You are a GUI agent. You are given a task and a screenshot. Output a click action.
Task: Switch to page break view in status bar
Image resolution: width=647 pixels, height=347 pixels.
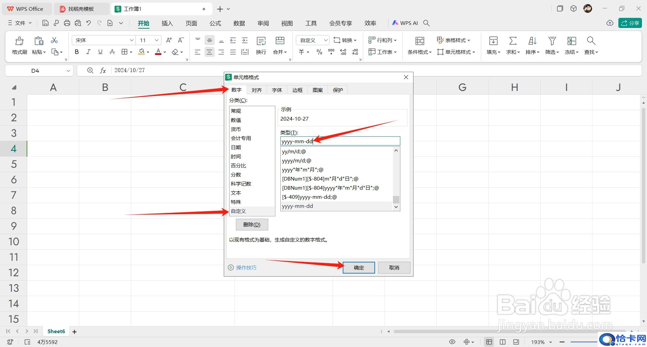click(502, 342)
